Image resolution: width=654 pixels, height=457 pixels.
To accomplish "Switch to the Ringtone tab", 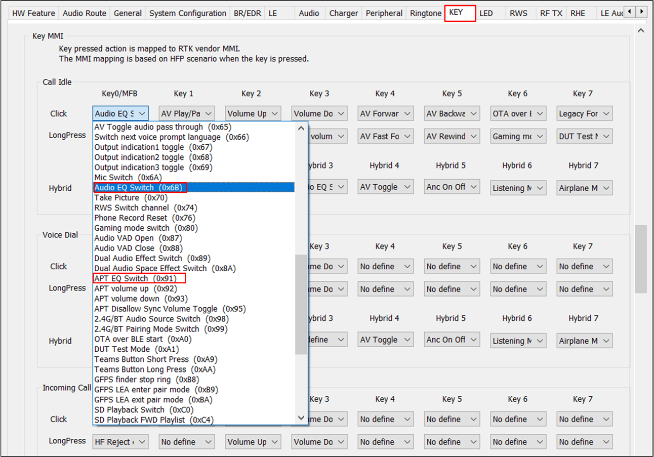I will click(425, 13).
